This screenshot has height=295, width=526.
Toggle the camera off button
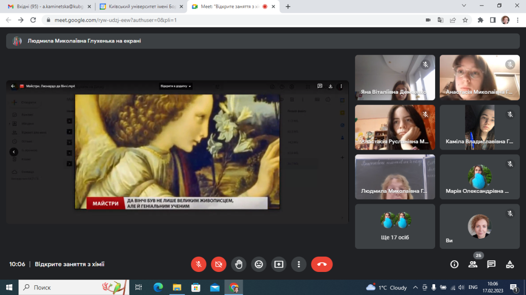click(x=219, y=264)
